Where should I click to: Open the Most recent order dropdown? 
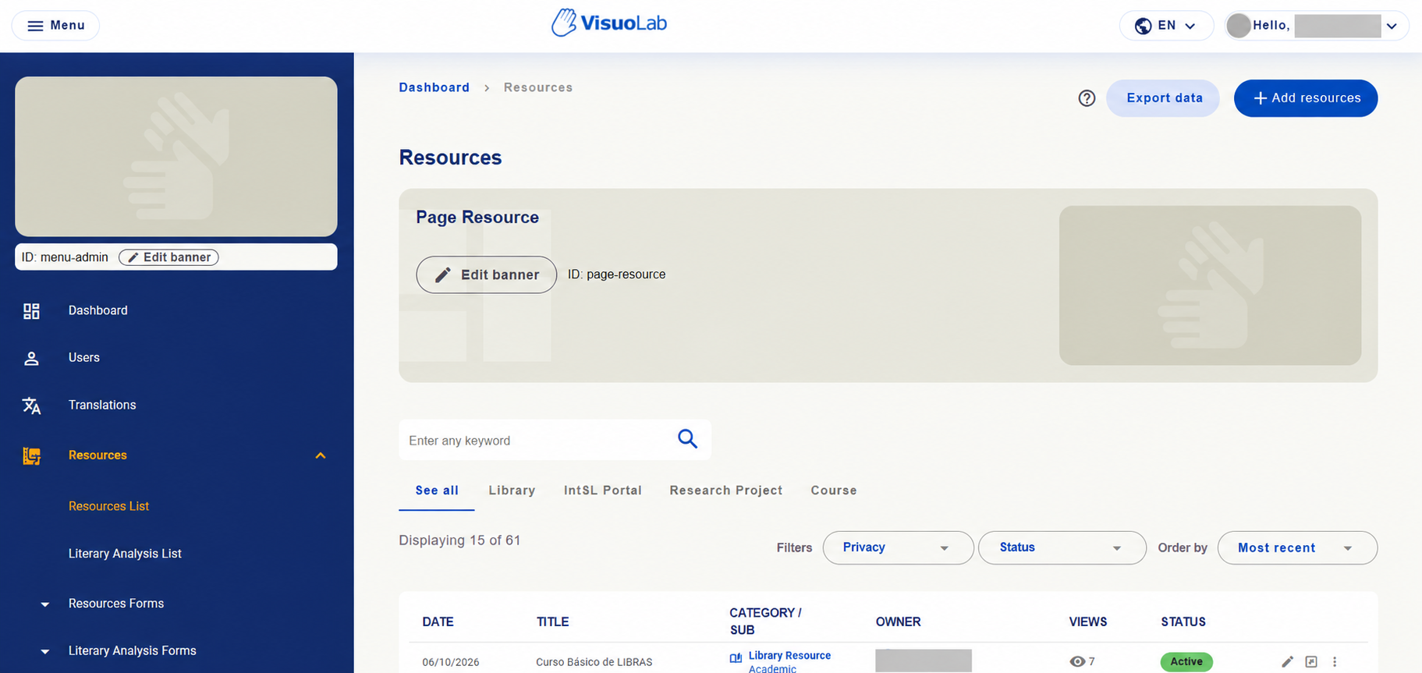(1297, 547)
